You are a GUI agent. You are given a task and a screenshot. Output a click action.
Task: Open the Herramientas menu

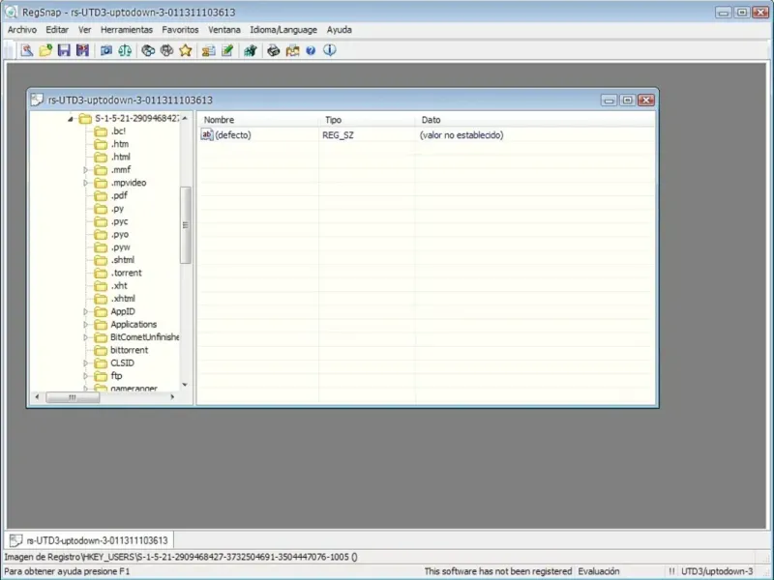coord(127,30)
